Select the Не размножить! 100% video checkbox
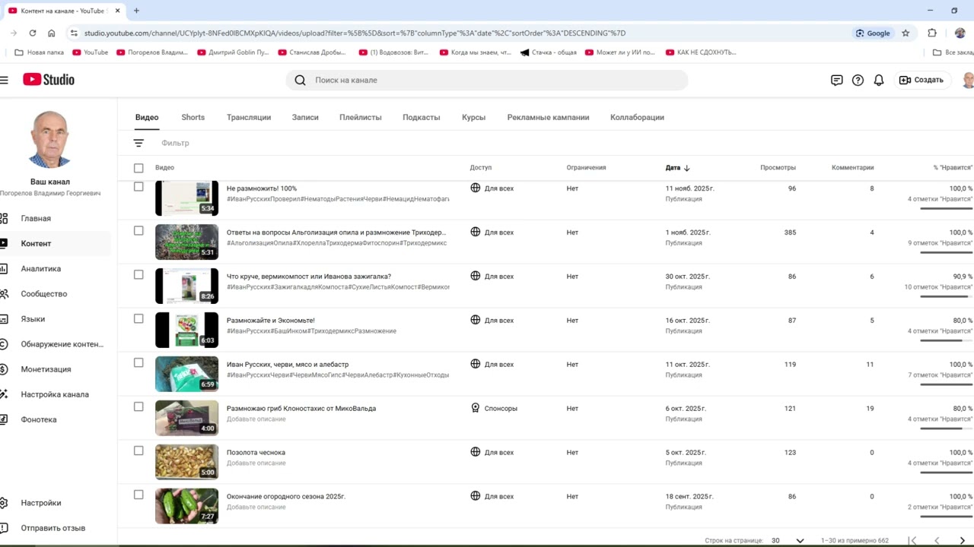Screen dimensions: 974x547 tap(138, 187)
